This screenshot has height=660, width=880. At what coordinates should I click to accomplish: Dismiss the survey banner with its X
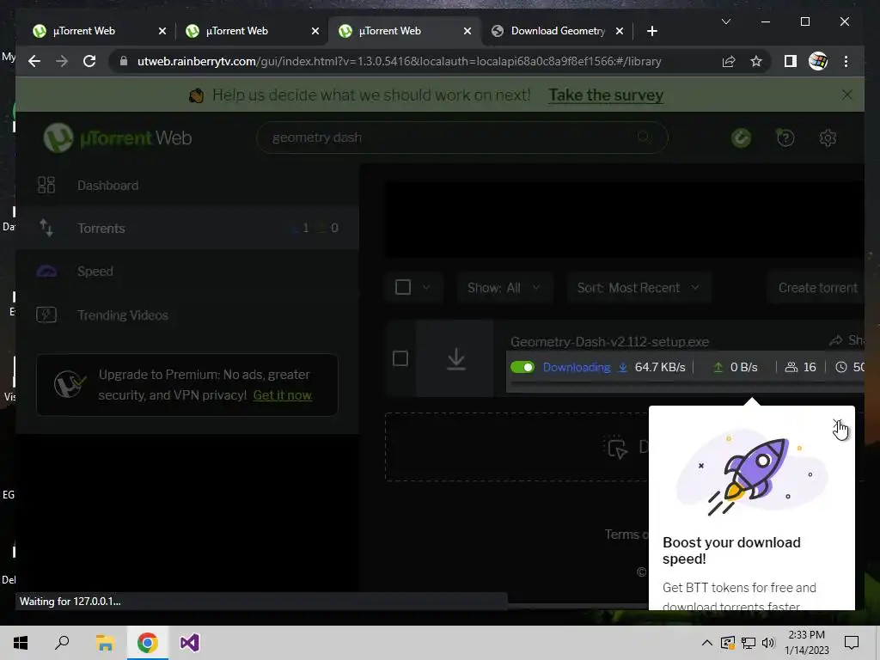[x=846, y=95]
